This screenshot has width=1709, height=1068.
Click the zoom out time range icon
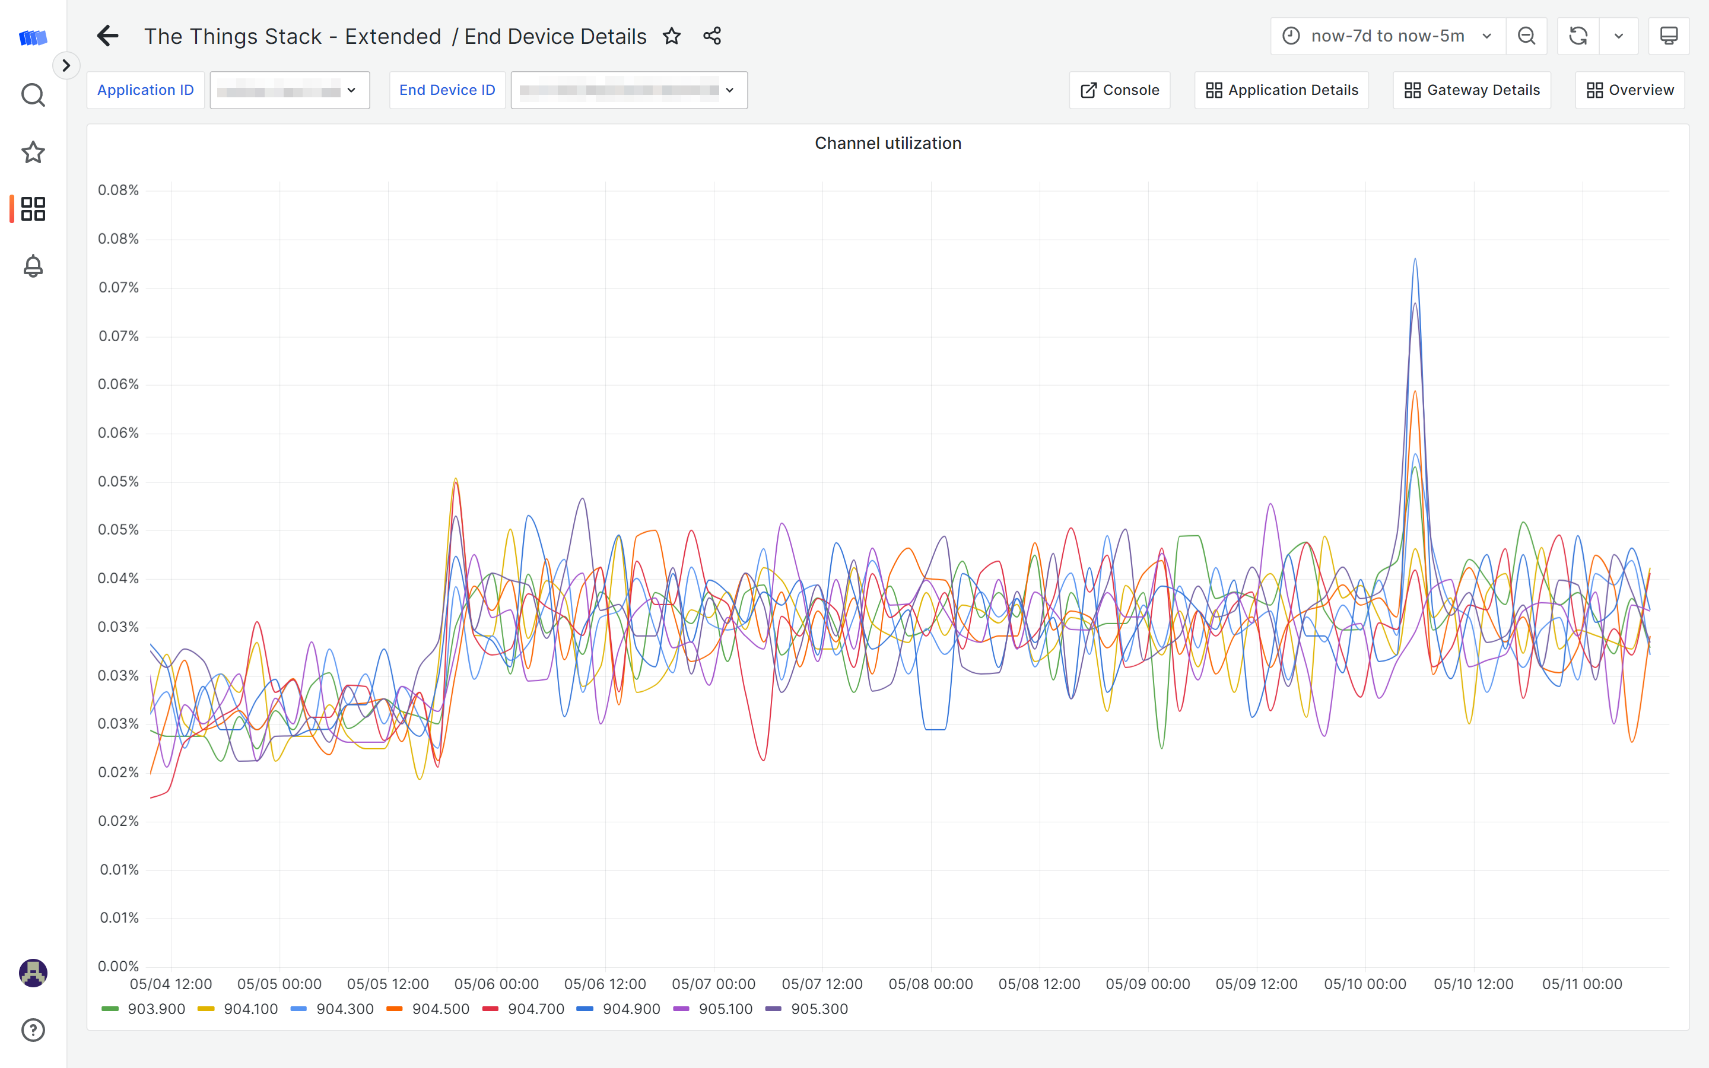1526,36
